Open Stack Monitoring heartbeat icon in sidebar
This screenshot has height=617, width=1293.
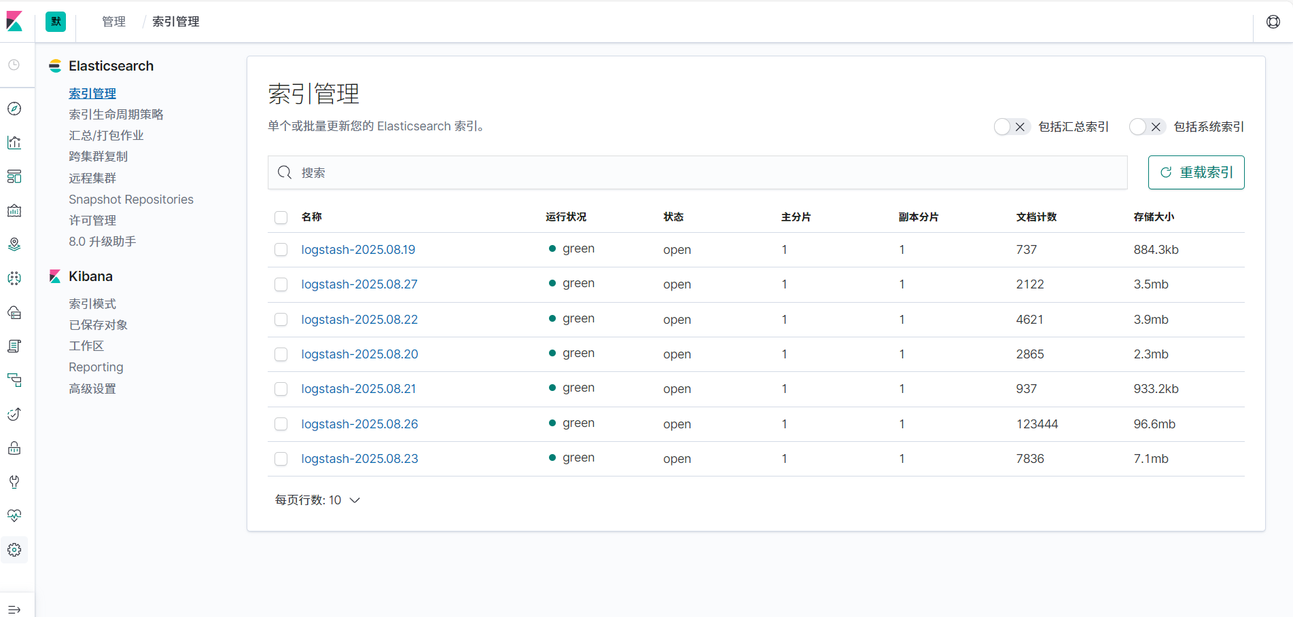14,516
